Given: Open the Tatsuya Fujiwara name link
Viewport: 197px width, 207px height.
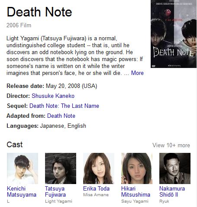Looking at the screenshot, I should (x=55, y=191).
